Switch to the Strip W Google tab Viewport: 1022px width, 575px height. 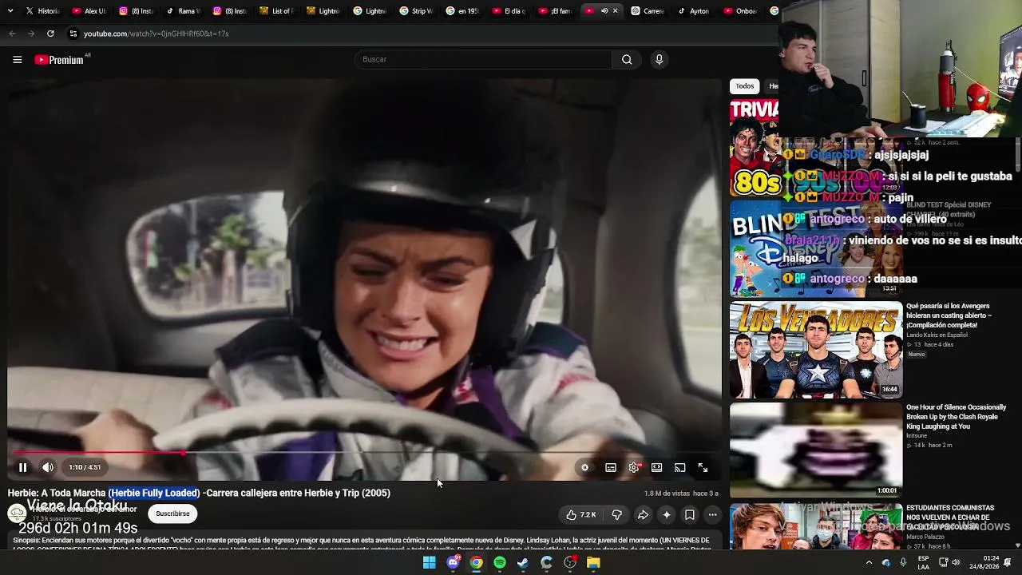click(415, 11)
